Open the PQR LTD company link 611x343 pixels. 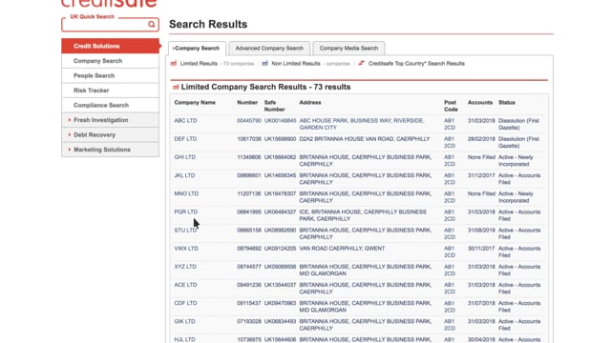186,212
